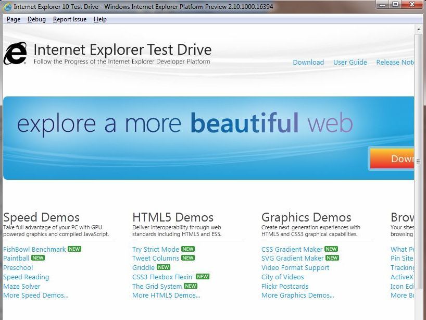Viewport: 426px width, 320px height.
Task: Start the Maze Solver demo
Action: pyautogui.click(x=21, y=286)
